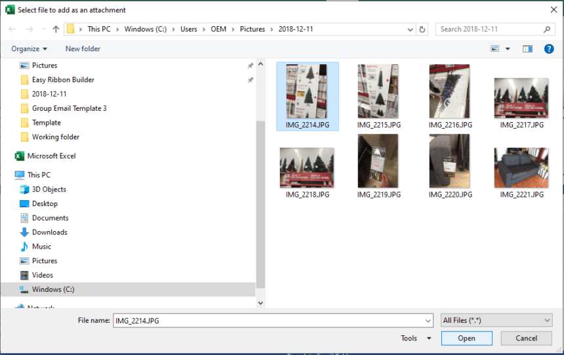Open the Organize menu
This screenshot has width=564, height=355.
29,49
